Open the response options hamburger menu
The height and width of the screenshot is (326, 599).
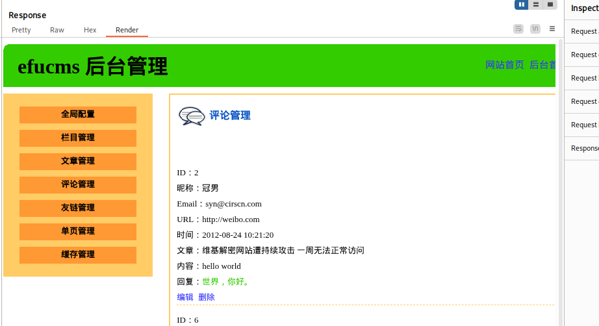click(552, 29)
